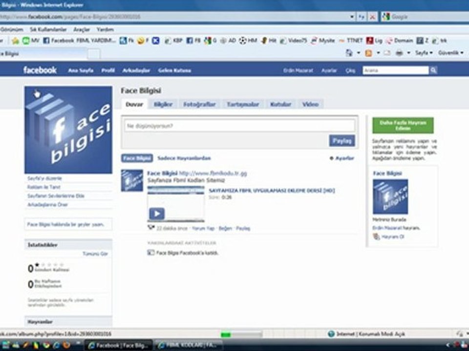Screen dimensions: 469x351
Task: Open the Mysite bookmark
Action: [x=323, y=40]
